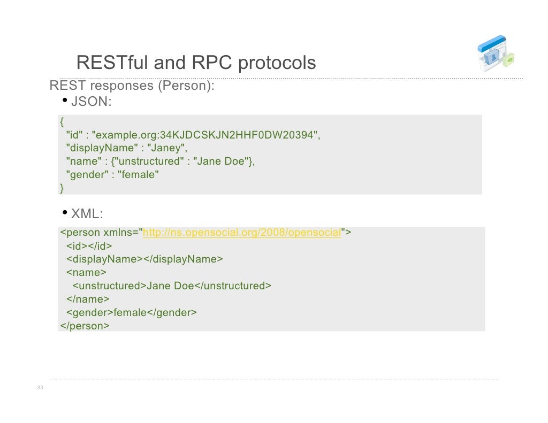The image size is (548, 423).
Task: Click the "XML:" bullet label
Action: pos(87,214)
